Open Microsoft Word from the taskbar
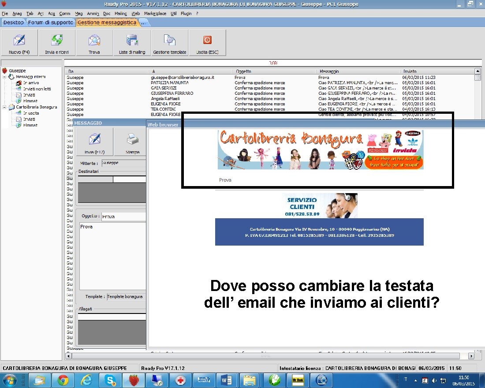This screenshot has width=485, height=388. tap(227, 380)
